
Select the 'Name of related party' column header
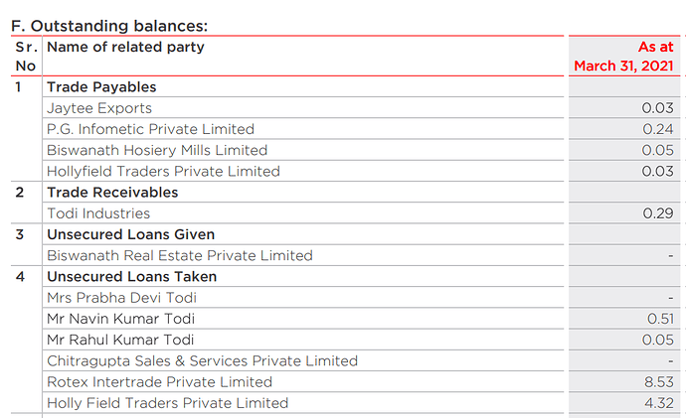point(125,47)
